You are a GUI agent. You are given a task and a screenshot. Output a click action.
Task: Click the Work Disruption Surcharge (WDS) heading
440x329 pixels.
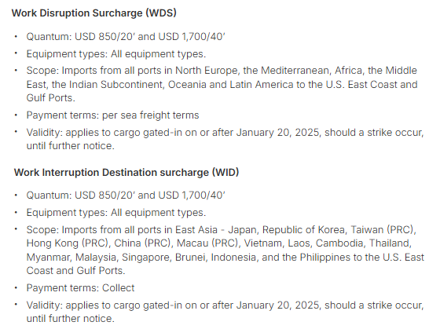[94, 13]
